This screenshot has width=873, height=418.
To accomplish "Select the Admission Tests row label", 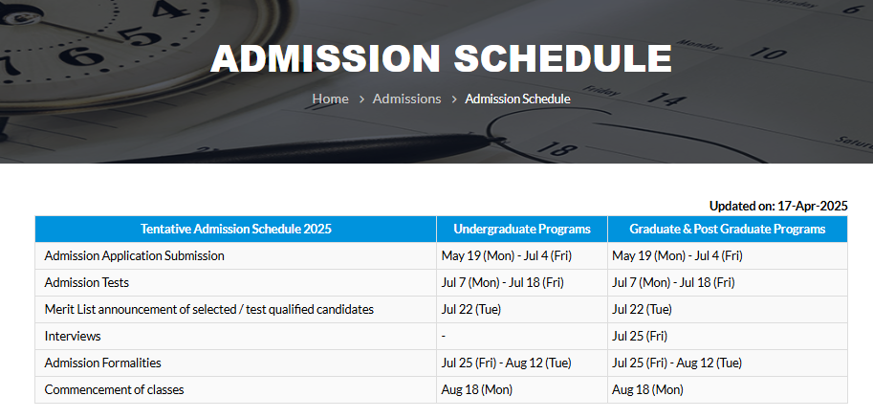I will point(86,283).
